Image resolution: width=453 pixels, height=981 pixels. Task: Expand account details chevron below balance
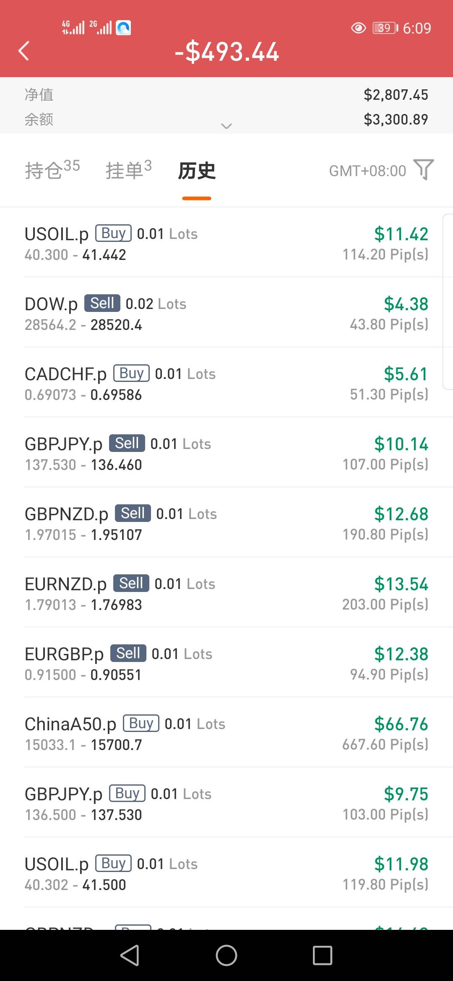point(226,126)
